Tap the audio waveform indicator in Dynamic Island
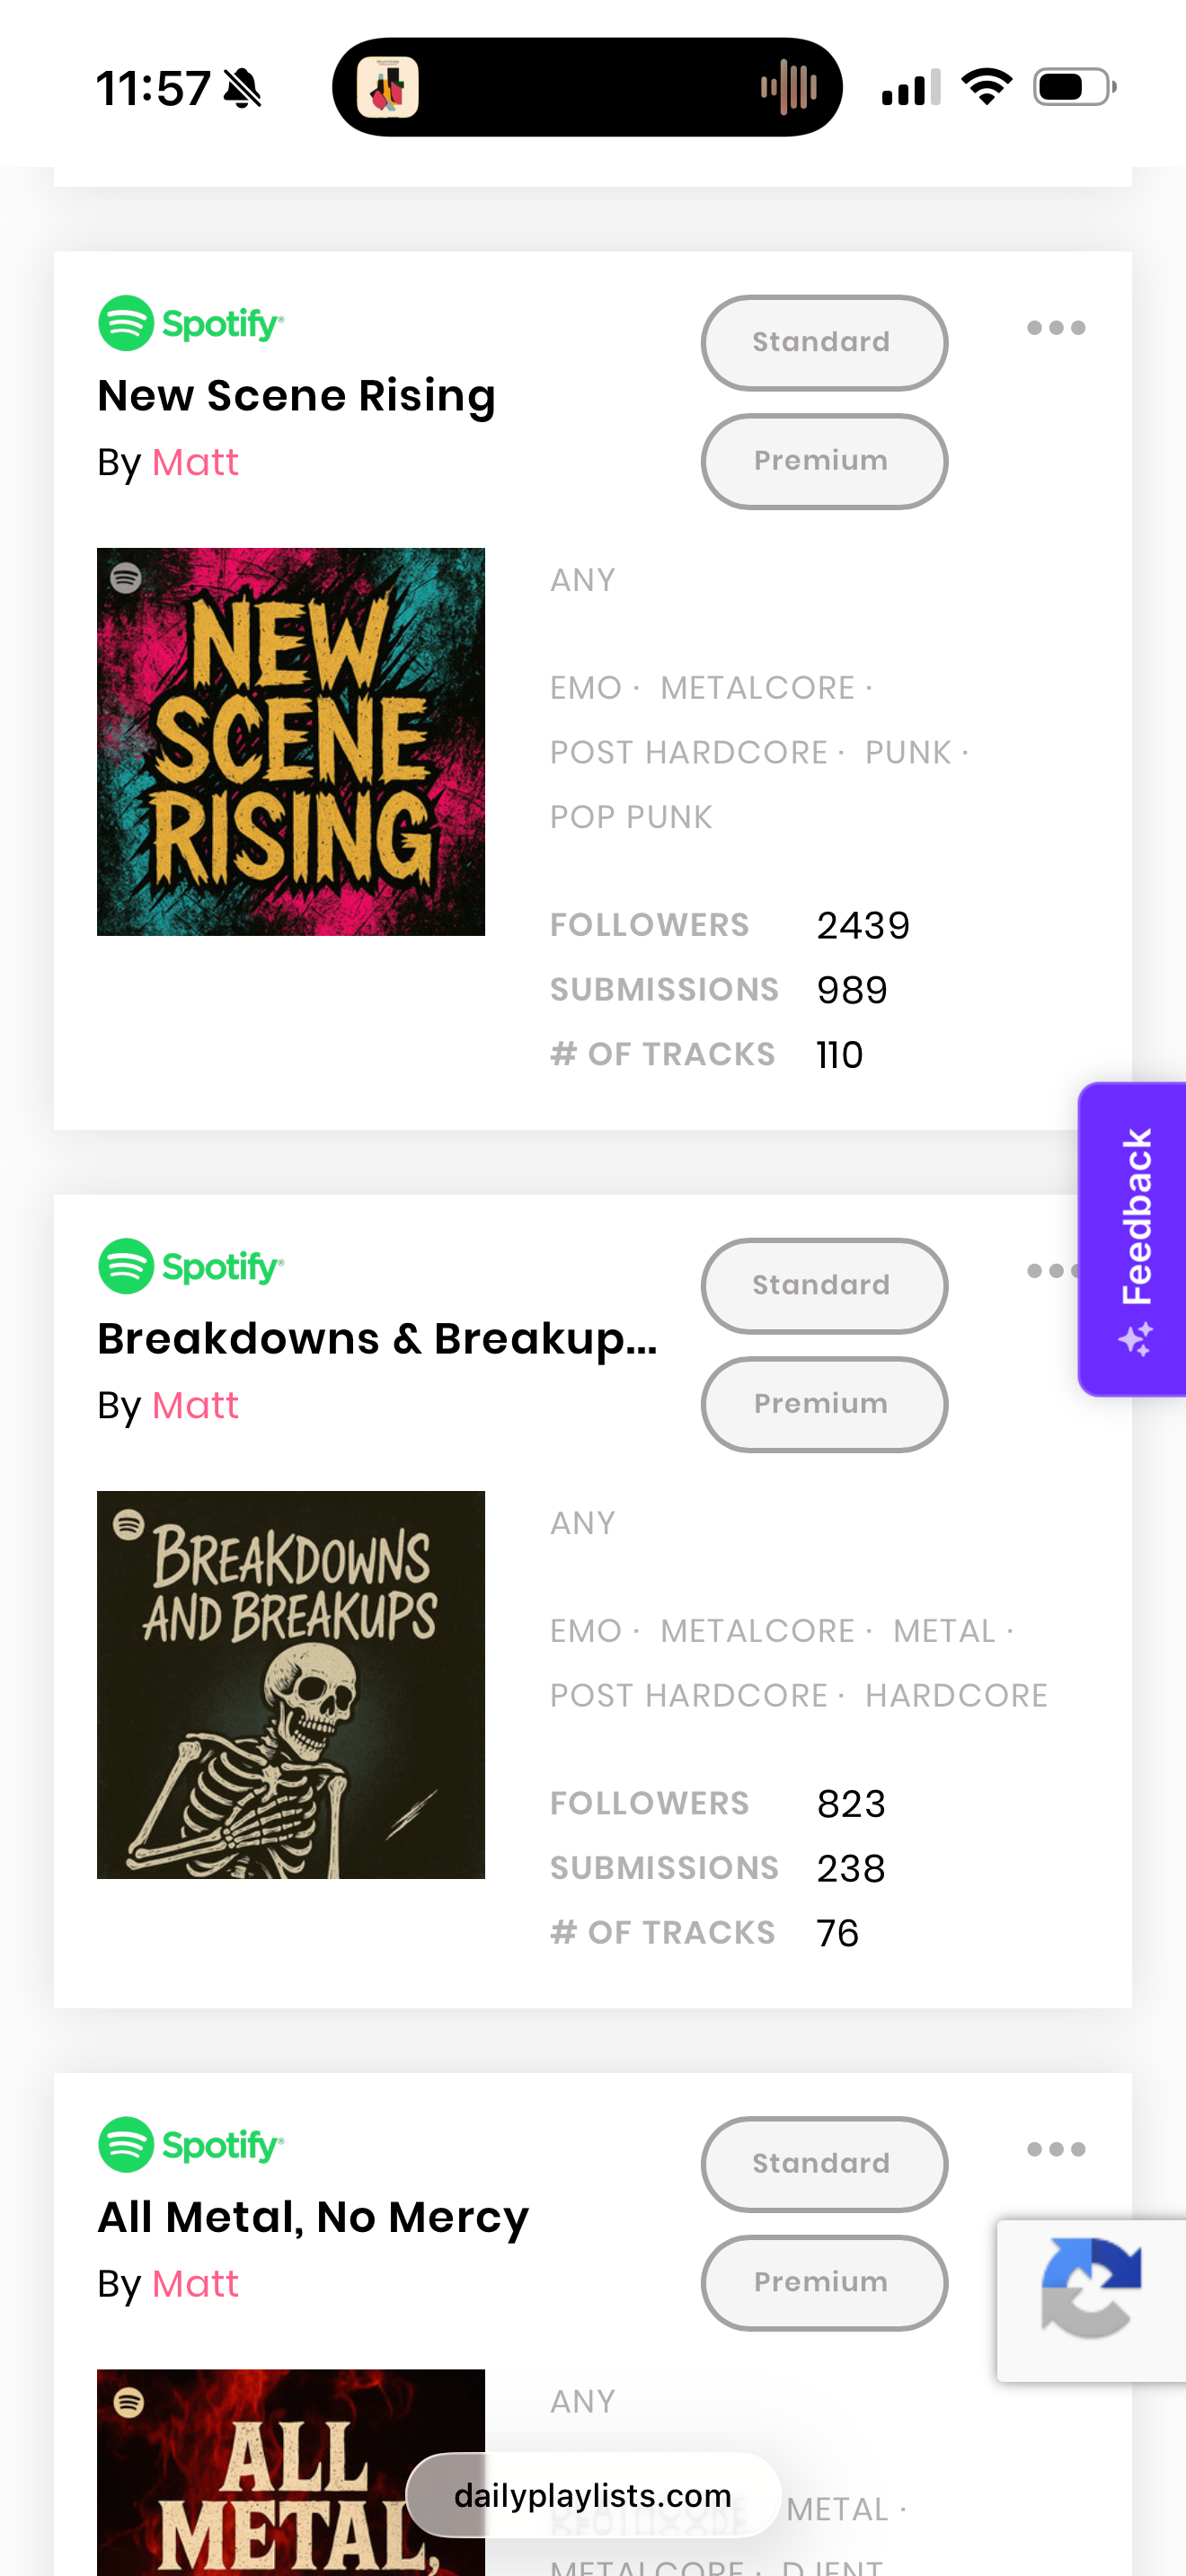The height and width of the screenshot is (2576, 1186). point(788,87)
